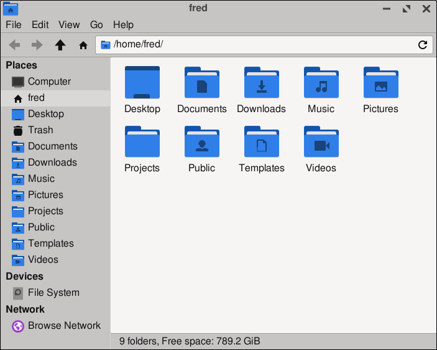
Task: Select Pictures in the Places sidebar
Action: click(x=55, y=195)
